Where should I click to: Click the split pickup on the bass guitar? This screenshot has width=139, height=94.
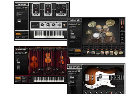[99, 77]
